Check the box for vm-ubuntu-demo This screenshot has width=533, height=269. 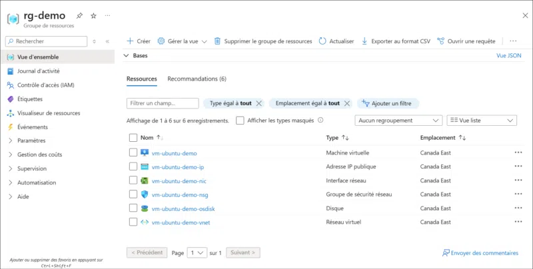(133, 153)
